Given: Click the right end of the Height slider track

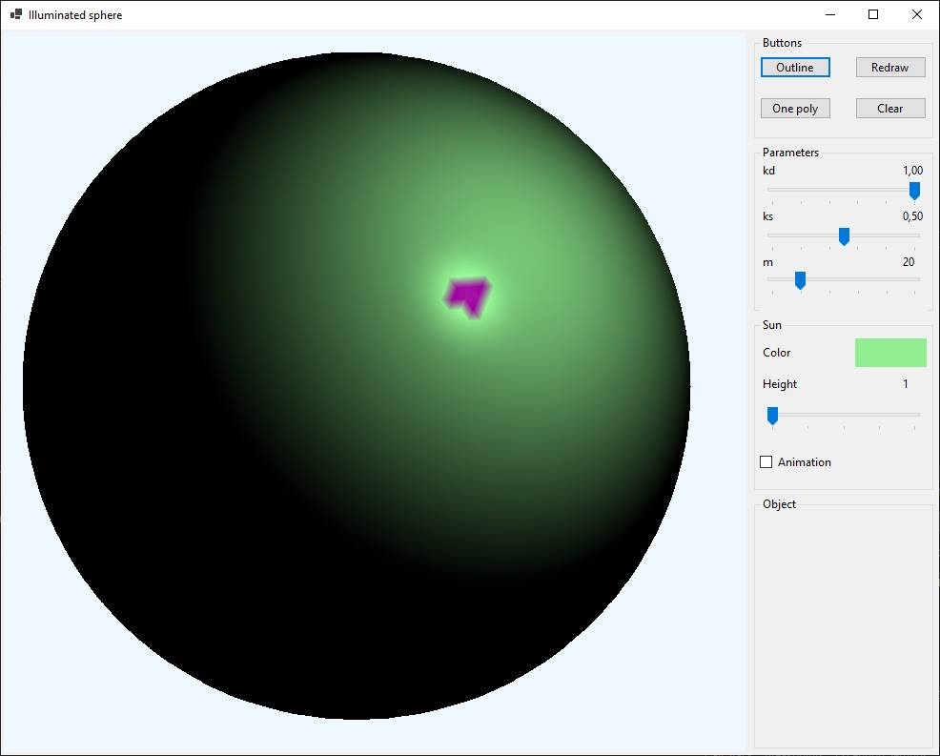Looking at the screenshot, I should tap(917, 415).
